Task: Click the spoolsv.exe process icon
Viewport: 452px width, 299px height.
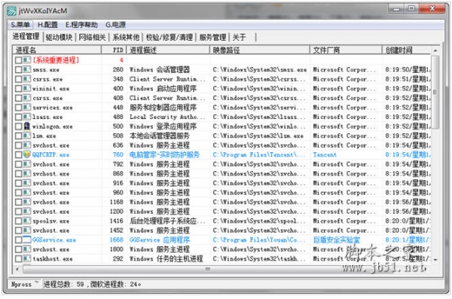Action: click(27, 221)
